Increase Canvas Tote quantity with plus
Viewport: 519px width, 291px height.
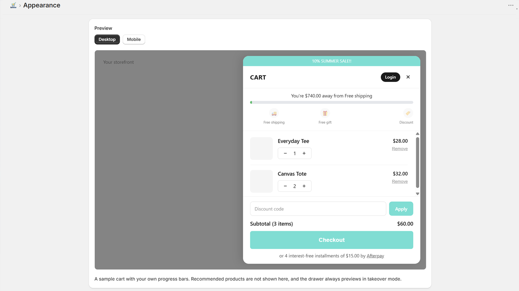click(304, 186)
